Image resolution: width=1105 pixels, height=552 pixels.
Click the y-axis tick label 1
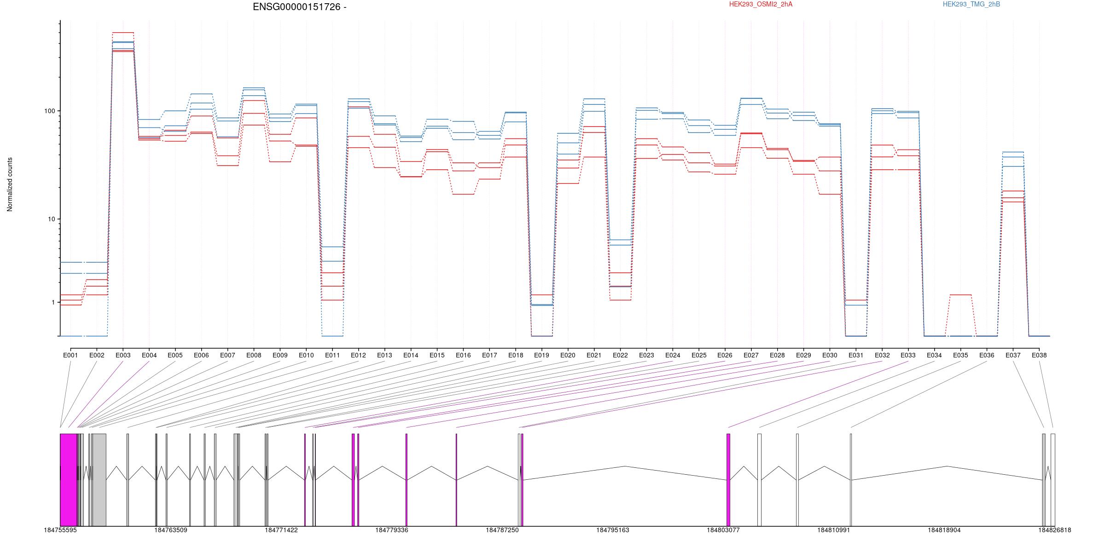53,302
